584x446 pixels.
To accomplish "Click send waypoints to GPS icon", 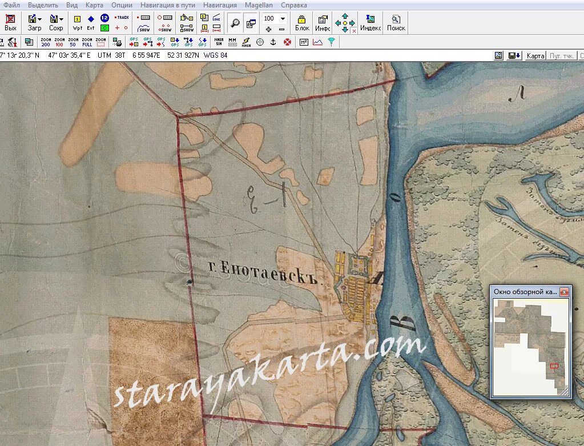I will [x=134, y=42].
